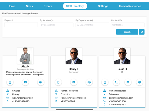The height and width of the screenshot is (111, 149).
Task: Click the department icon beside Chigago
Action: point(8,91)
